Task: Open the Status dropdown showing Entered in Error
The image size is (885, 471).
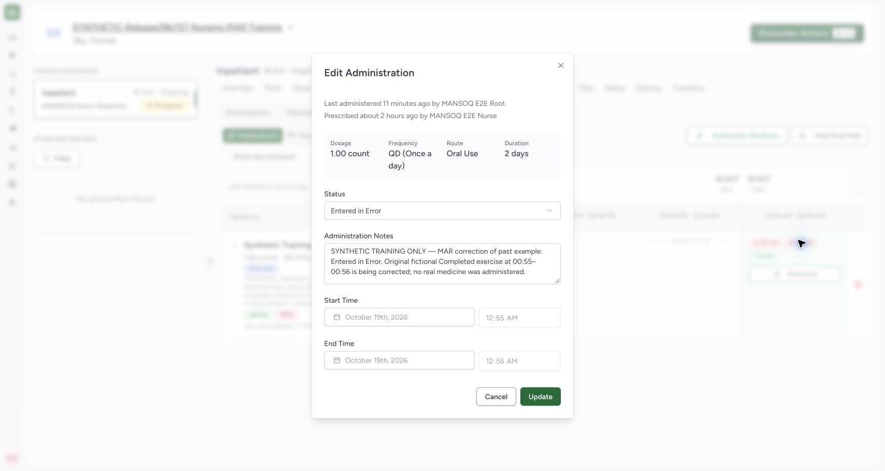Action: pyautogui.click(x=442, y=211)
